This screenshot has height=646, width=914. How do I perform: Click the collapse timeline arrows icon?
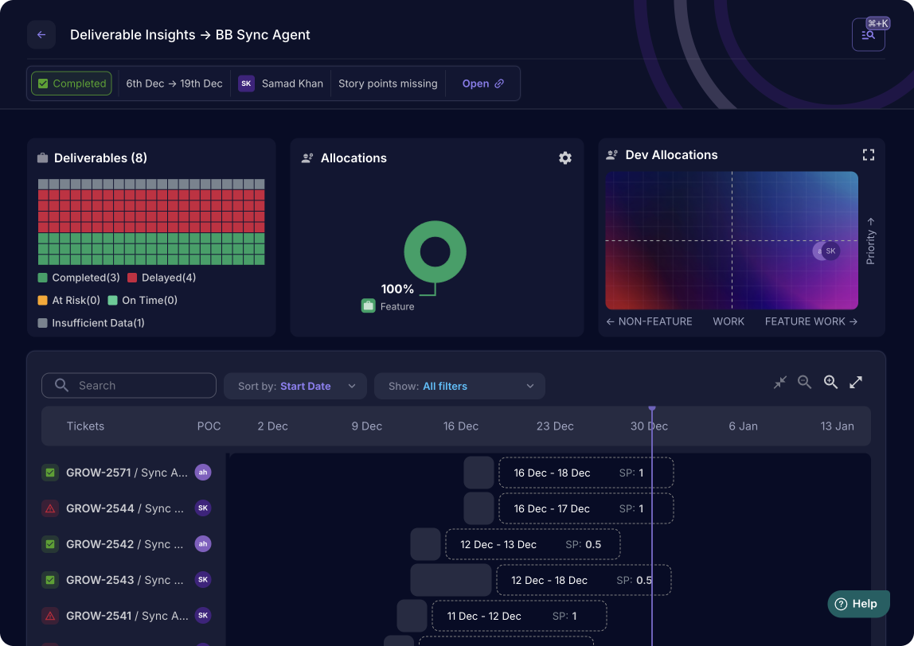click(780, 383)
